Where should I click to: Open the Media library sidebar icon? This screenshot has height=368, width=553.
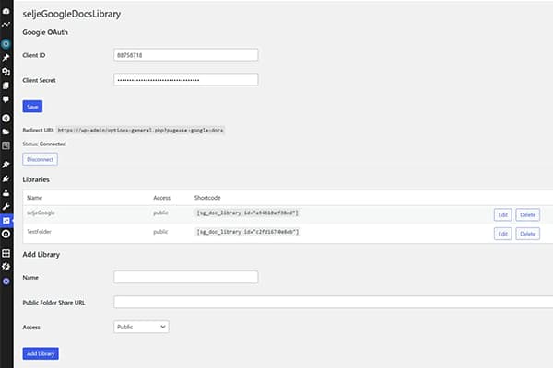point(6,71)
